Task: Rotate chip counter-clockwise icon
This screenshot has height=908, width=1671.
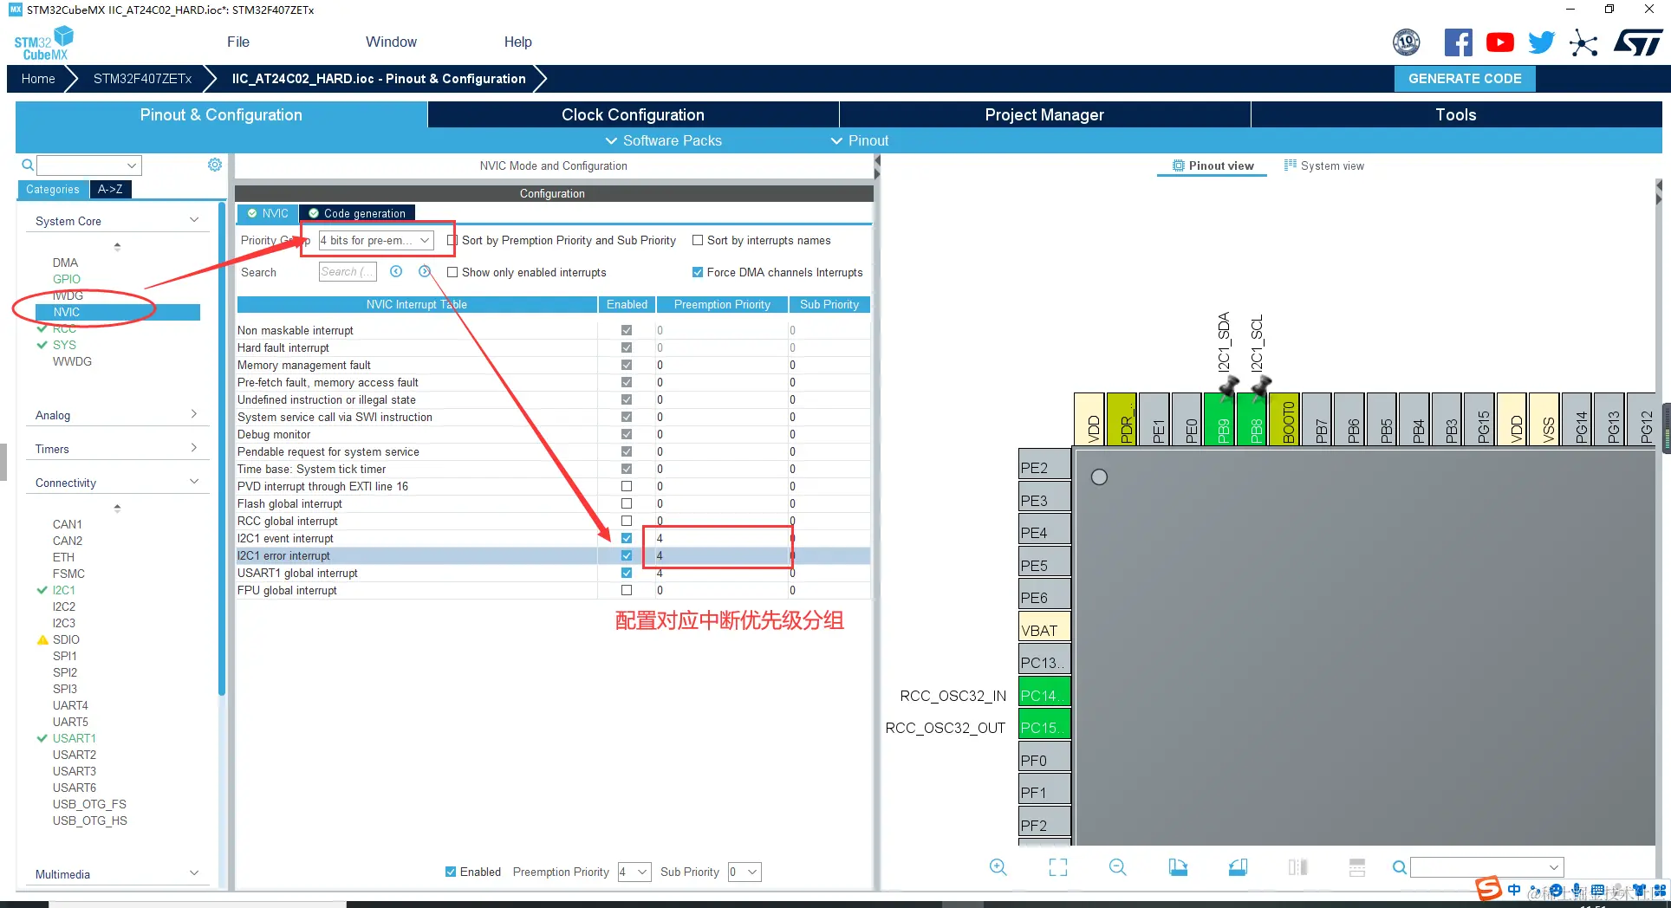Action: pyautogui.click(x=1238, y=867)
